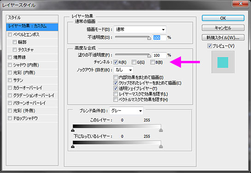Click the キャンセル button
Viewport: 251px width, 173px height.
[223, 28]
